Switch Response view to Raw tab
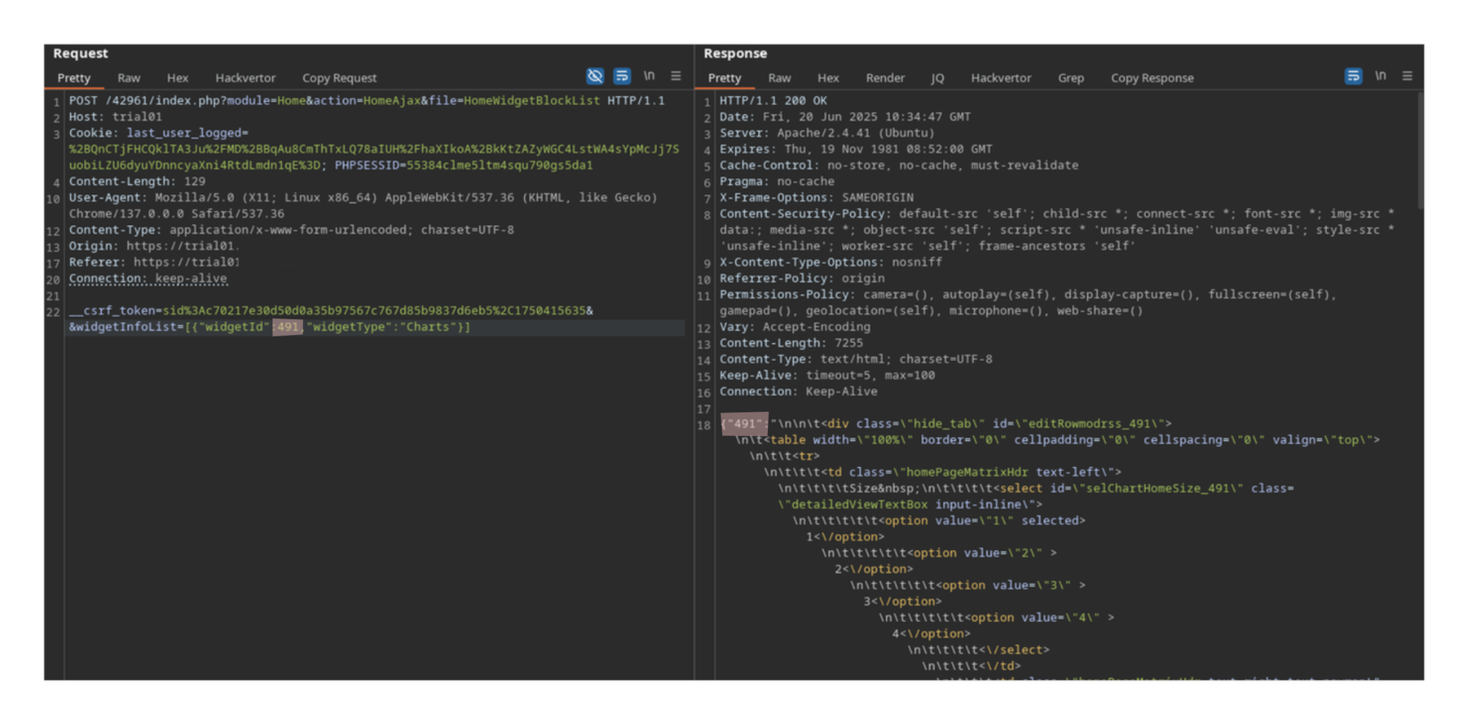The width and height of the screenshot is (1468, 724). tap(780, 78)
